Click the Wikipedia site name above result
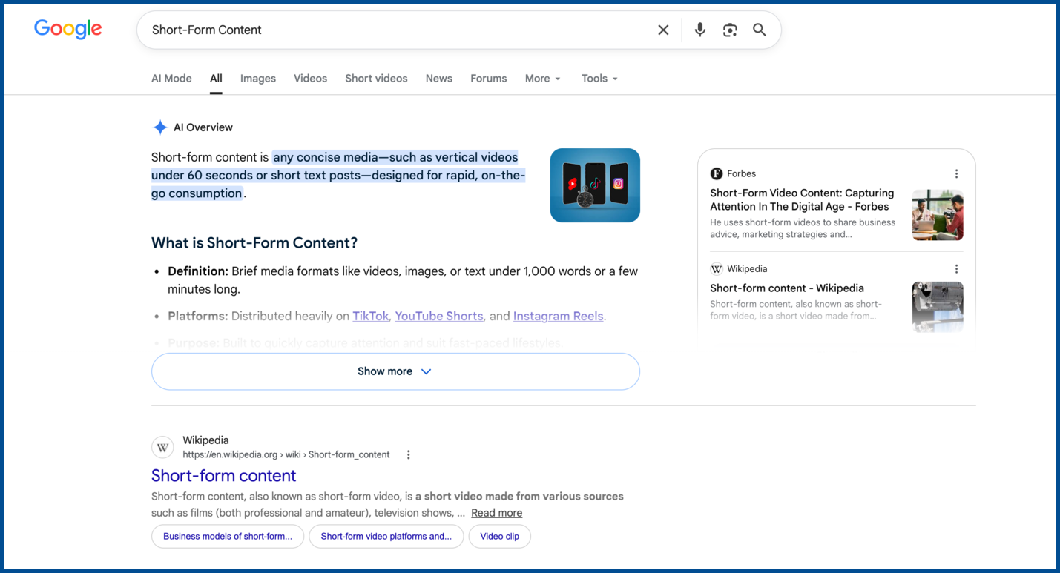The height and width of the screenshot is (573, 1060). pos(206,440)
